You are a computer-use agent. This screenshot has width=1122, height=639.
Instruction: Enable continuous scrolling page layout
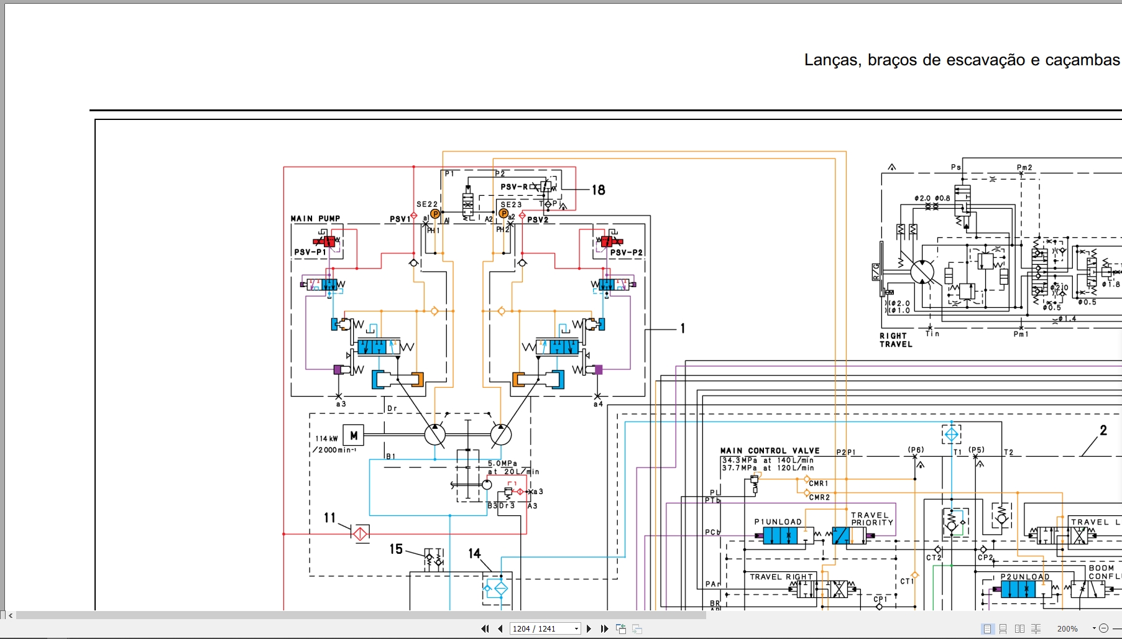click(1003, 628)
